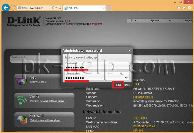Open the Firewall section icon
The height and width of the screenshot is (133, 194).
(x=22, y=119)
